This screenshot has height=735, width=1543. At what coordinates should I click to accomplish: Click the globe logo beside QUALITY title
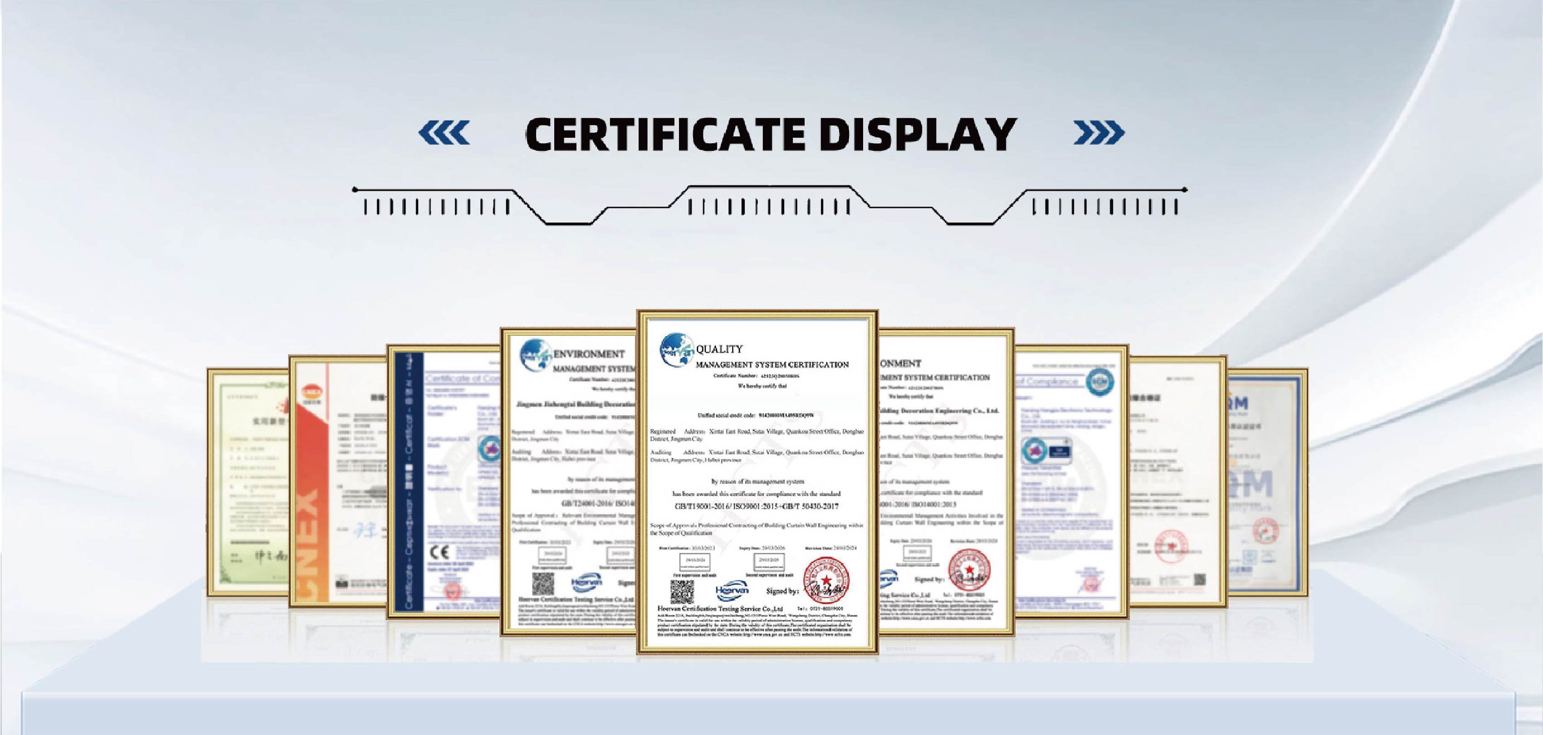click(x=677, y=351)
